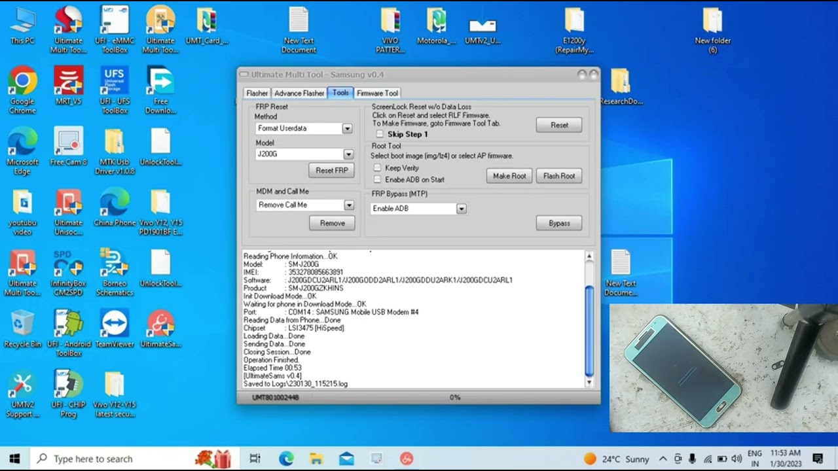838x471 pixels.
Task: Expand FRP Reset Method dropdown
Action: pos(347,128)
